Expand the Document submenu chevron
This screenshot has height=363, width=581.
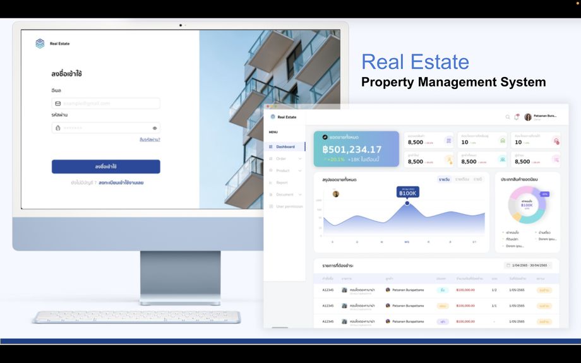[x=300, y=194]
